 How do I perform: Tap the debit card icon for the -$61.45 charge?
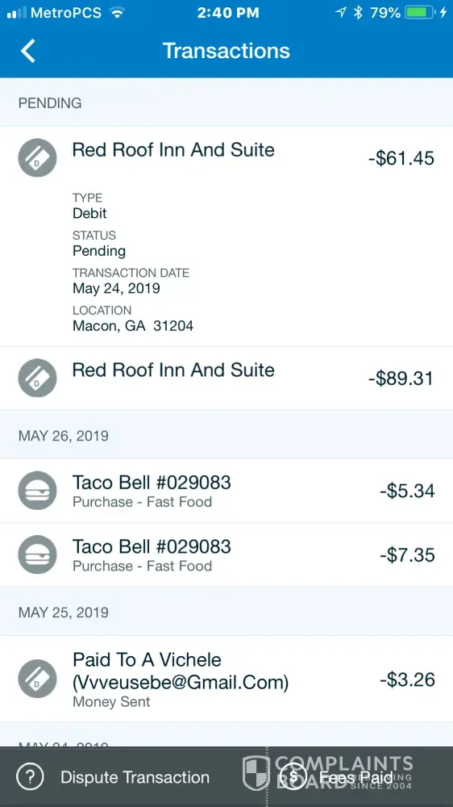(x=38, y=157)
